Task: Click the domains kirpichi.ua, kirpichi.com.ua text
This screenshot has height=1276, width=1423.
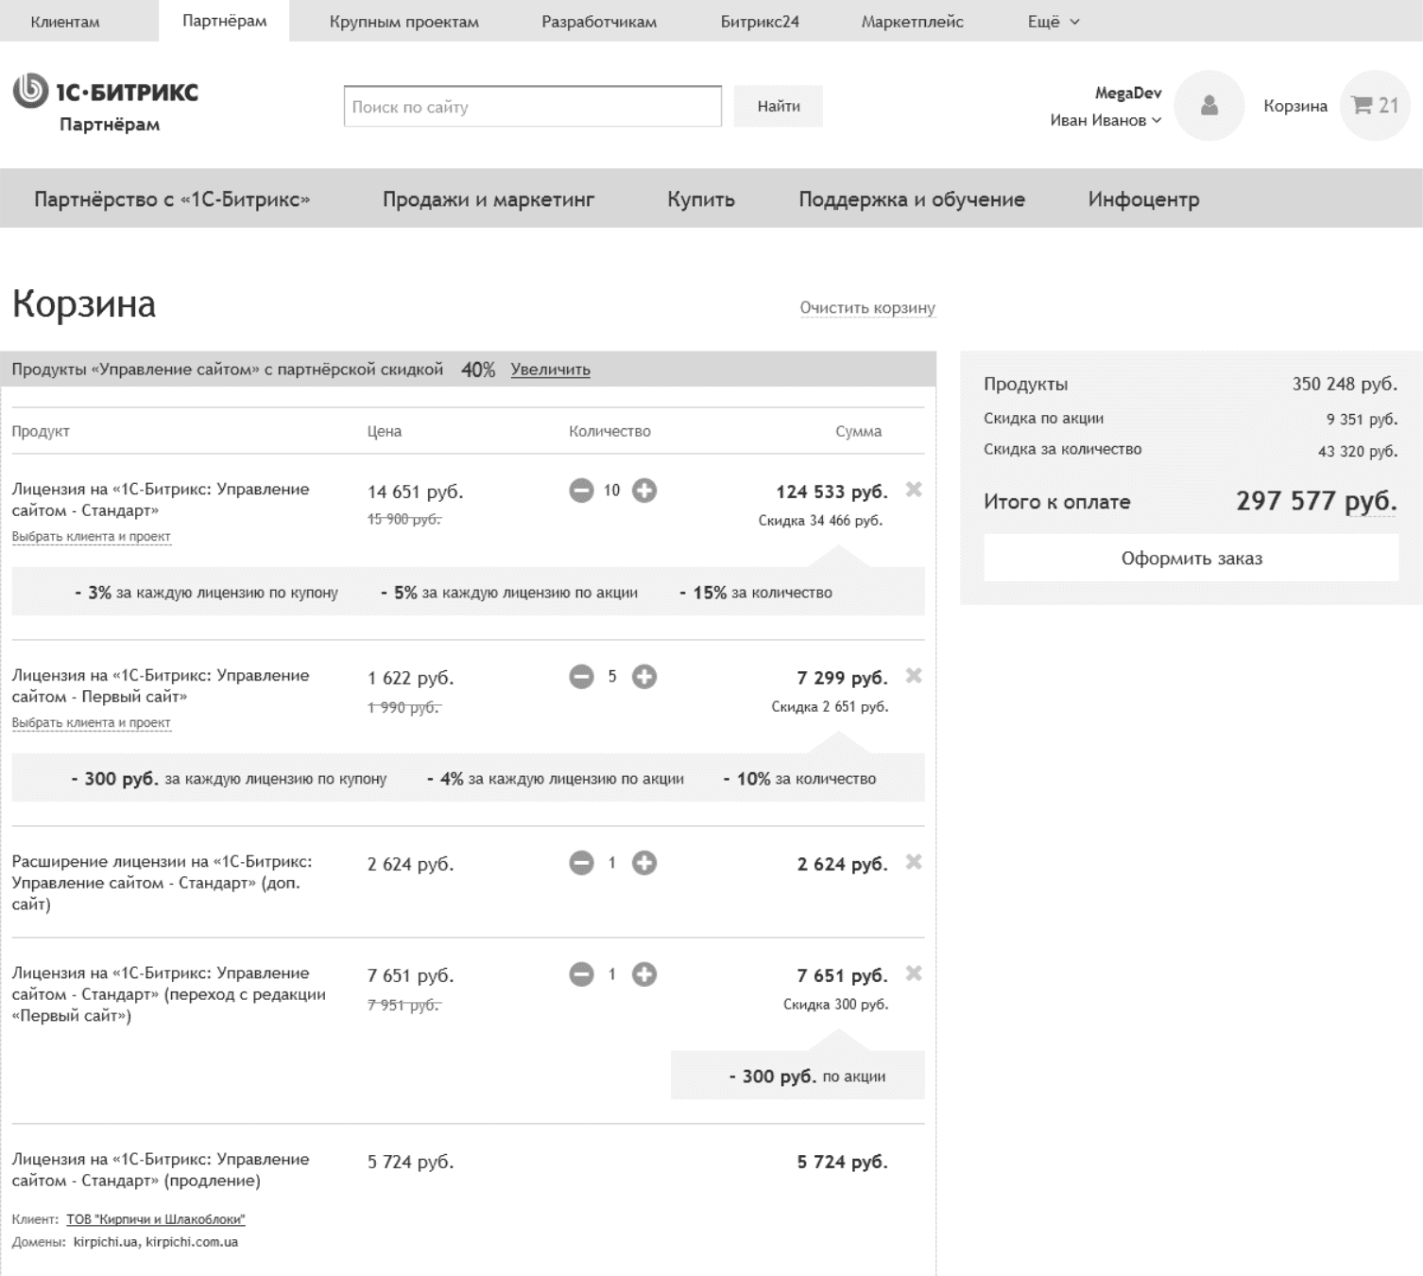Action: pos(156,1242)
